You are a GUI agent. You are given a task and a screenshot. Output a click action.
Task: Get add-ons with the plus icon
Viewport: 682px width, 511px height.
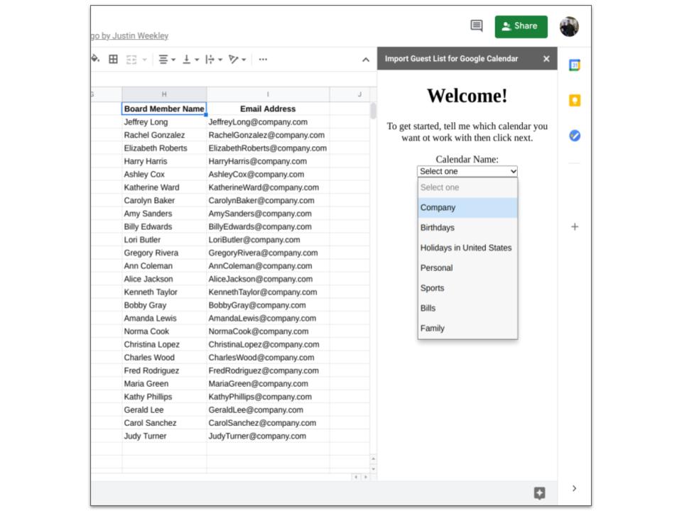[575, 227]
